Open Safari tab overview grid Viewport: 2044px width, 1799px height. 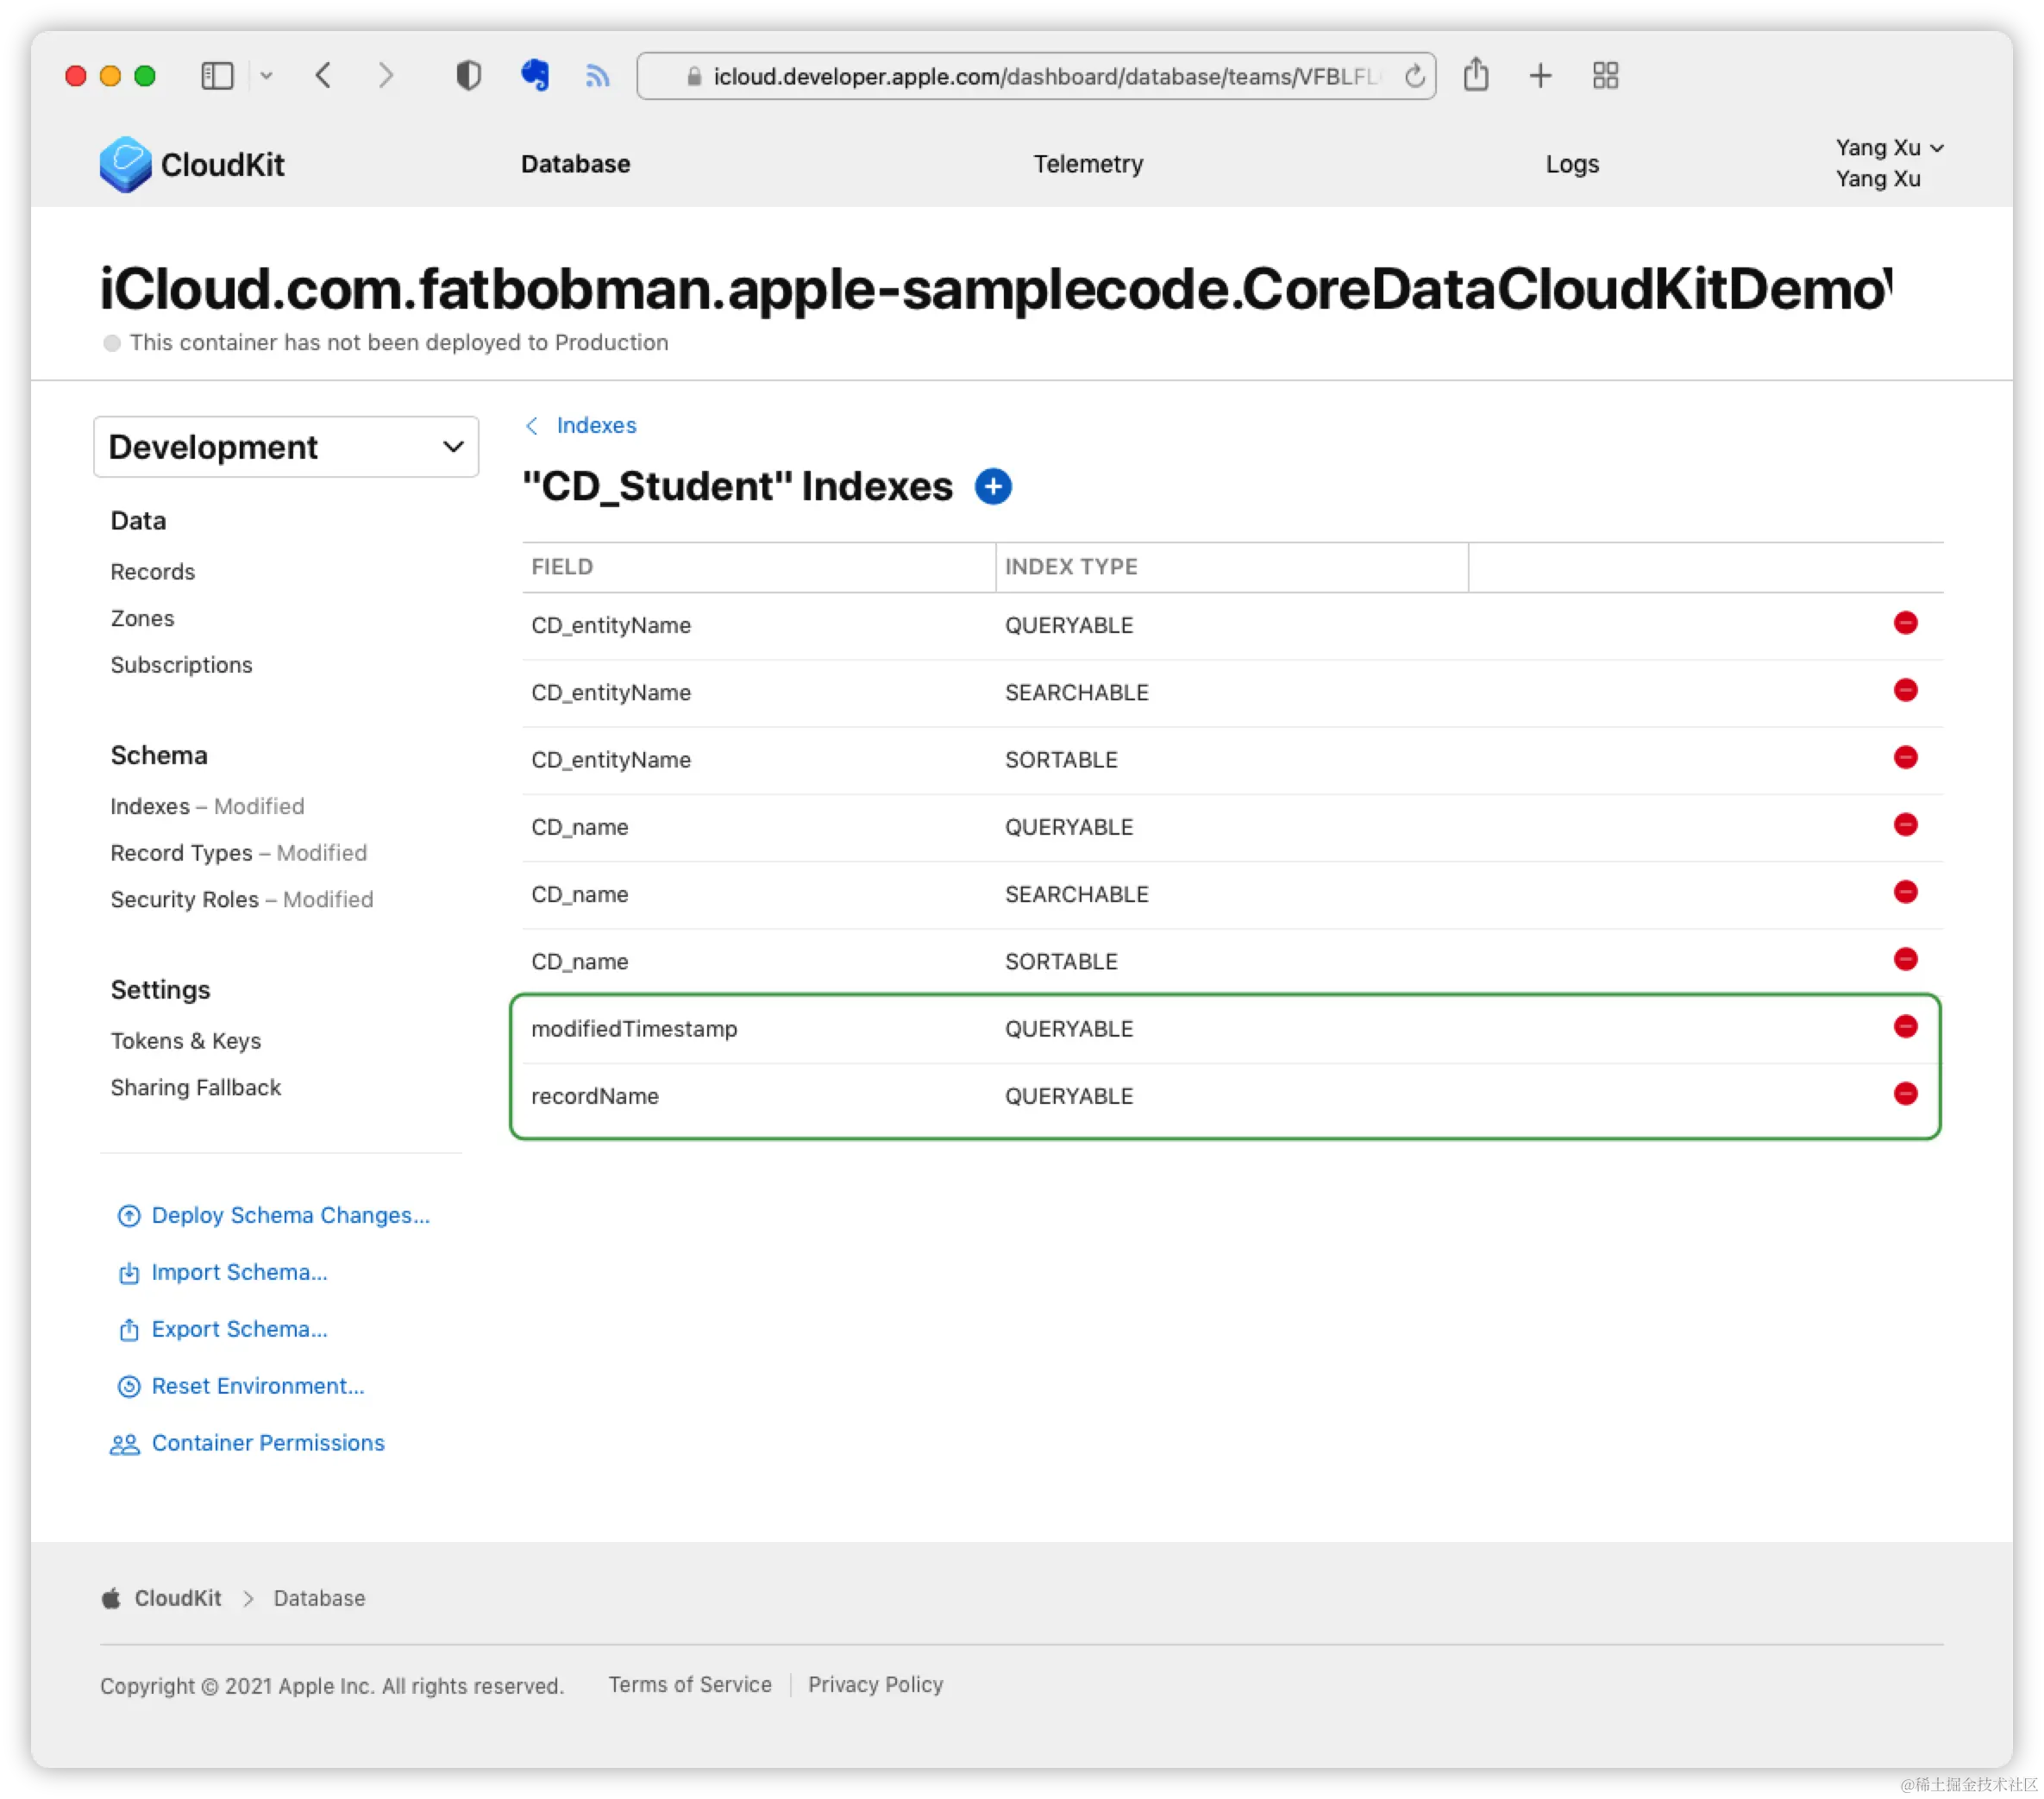[x=1605, y=76]
